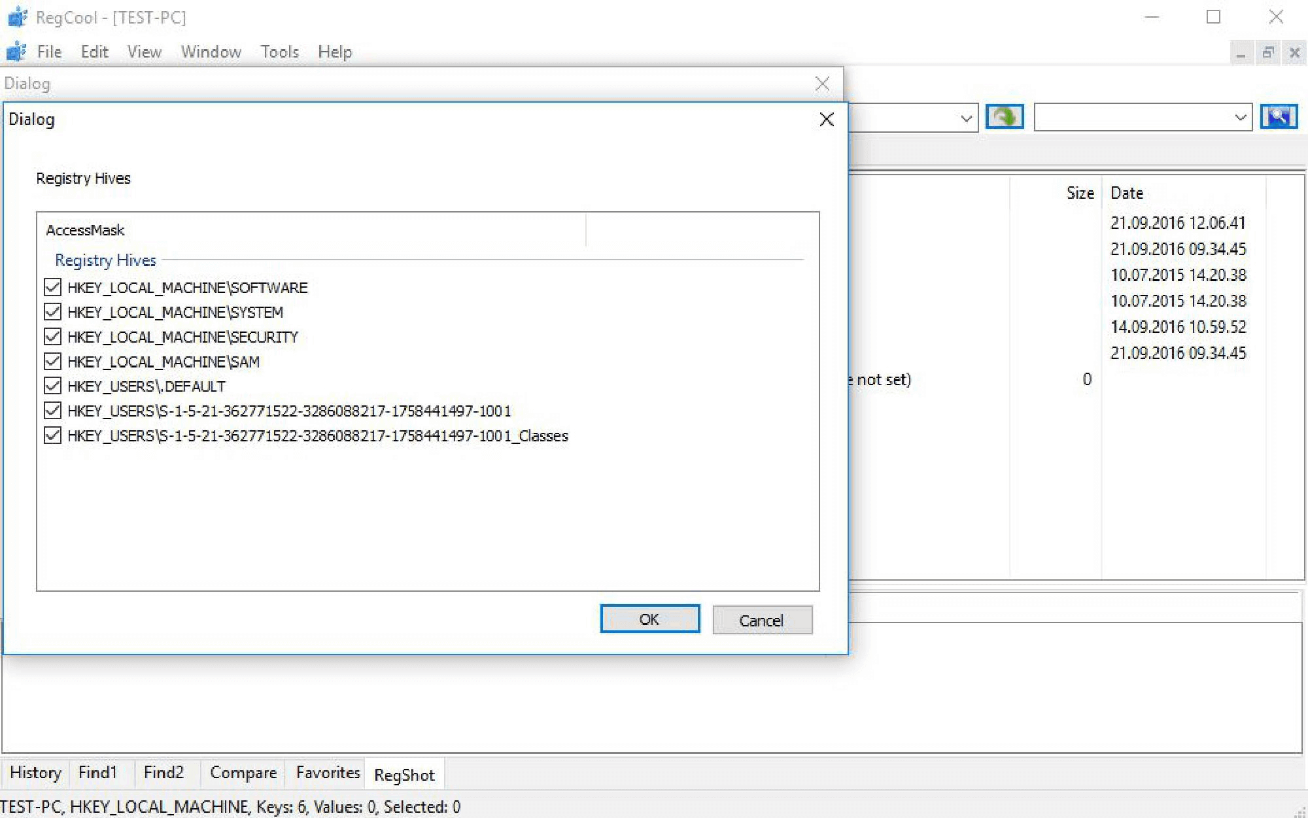The image size is (1308, 818).
Task: Confirm the dialog with OK
Action: pyautogui.click(x=649, y=619)
